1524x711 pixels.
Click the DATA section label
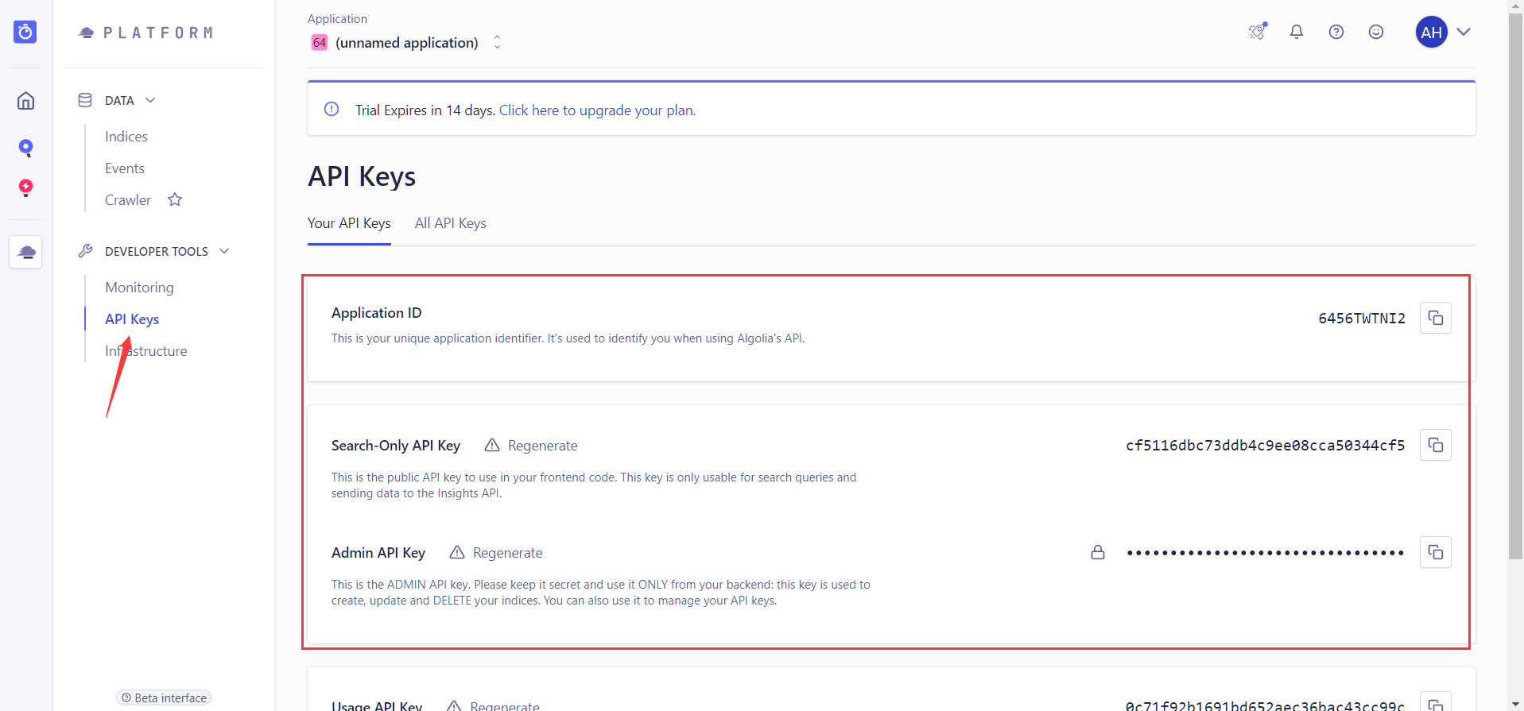(x=119, y=101)
